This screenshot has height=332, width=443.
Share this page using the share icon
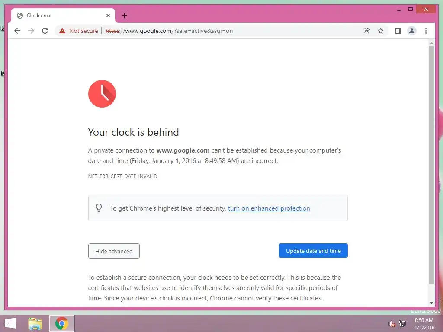point(367,31)
